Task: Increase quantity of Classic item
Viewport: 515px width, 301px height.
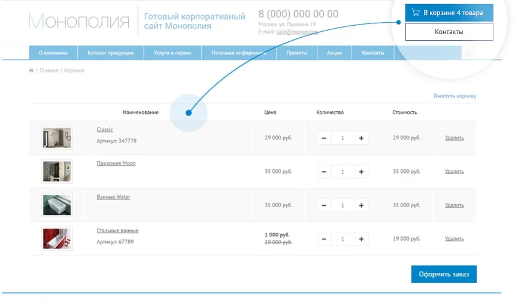Action: point(361,138)
